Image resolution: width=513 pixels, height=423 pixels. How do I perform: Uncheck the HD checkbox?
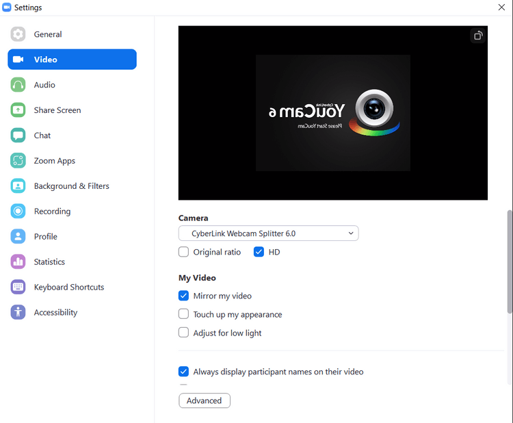click(x=259, y=252)
